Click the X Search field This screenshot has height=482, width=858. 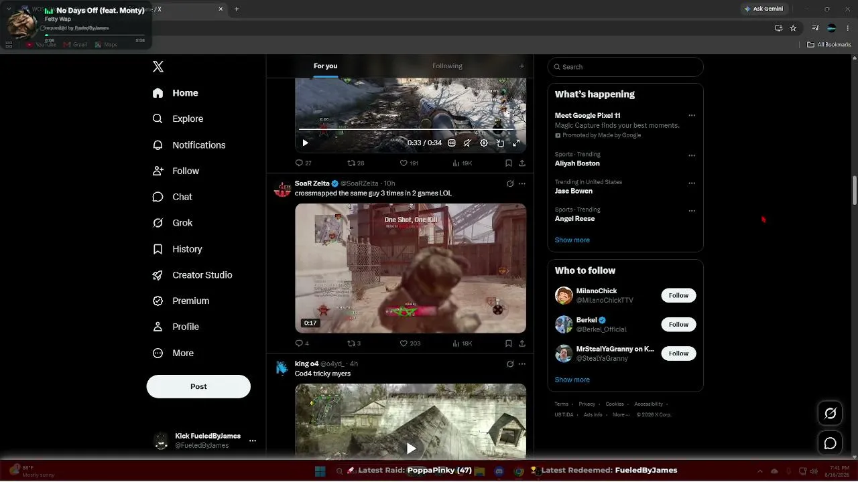click(625, 67)
